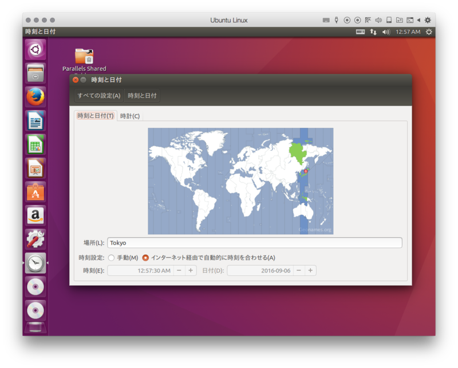Open LibreOffice Impress presentation icon
The width and height of the screenshot is (458, 368).
[35, 168]
